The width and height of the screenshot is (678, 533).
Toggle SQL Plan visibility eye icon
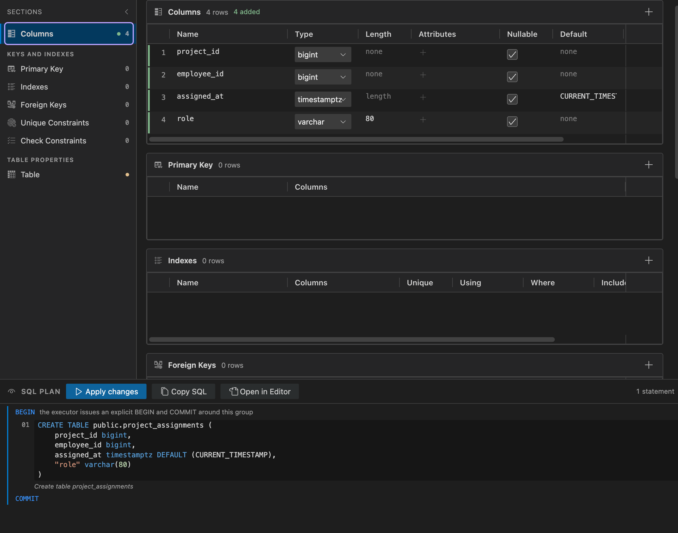pos(11,391)
